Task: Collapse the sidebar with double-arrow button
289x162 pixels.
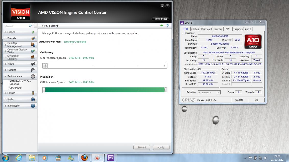Action: [36, 26]
